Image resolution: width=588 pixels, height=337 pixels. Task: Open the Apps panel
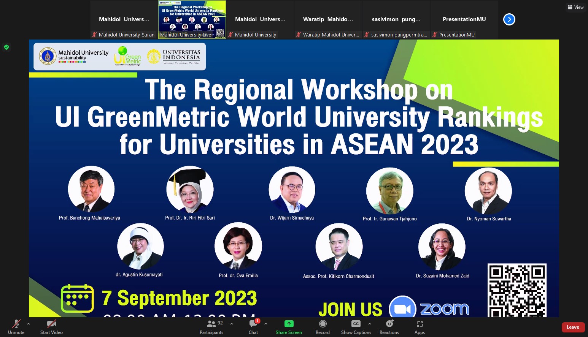click(420, 326)
